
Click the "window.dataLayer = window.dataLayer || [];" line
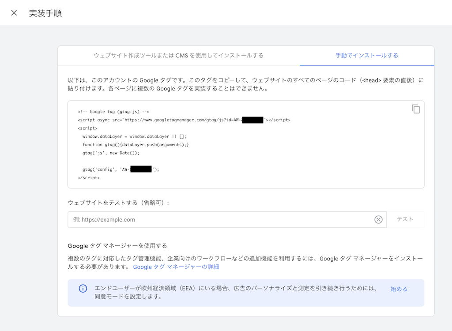click(x=134, y=136)
